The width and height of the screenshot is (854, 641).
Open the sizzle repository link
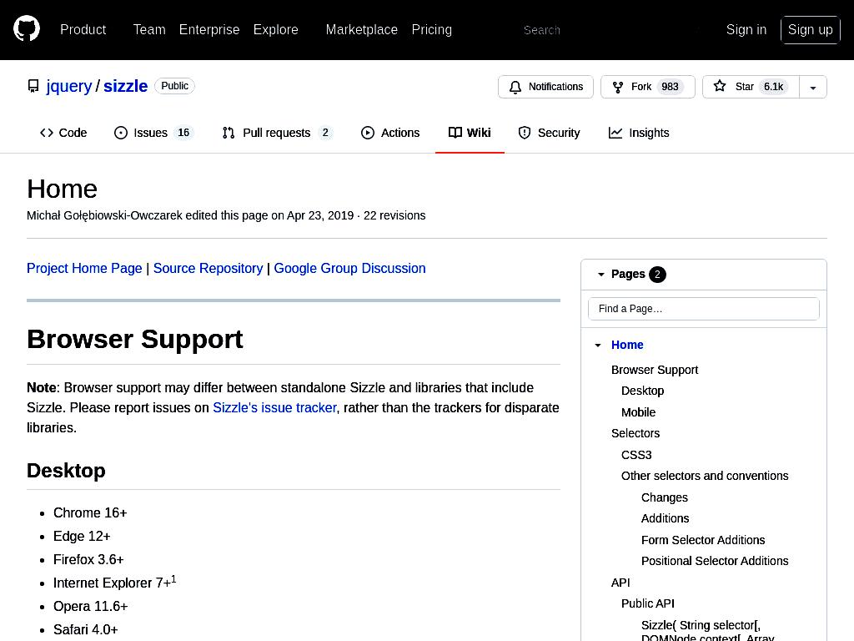(125, 86)
